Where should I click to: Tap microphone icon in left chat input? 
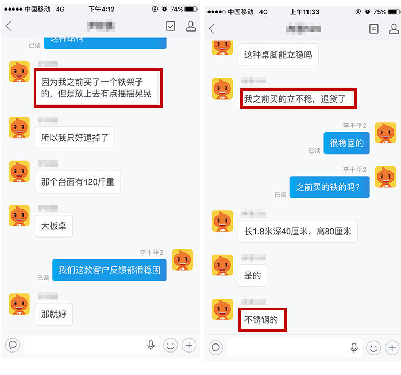pyautogui.click(x=151, y=345)
